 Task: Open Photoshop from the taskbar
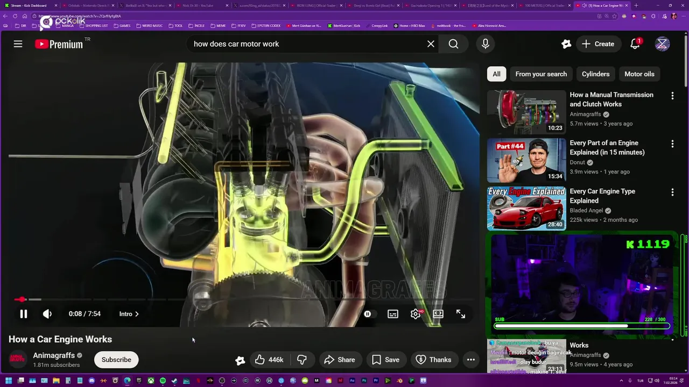click(364, 381)
